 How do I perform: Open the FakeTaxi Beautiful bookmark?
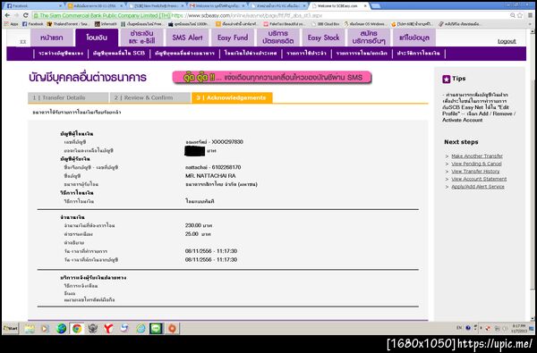pyautogui.click(x=285, y=24)
